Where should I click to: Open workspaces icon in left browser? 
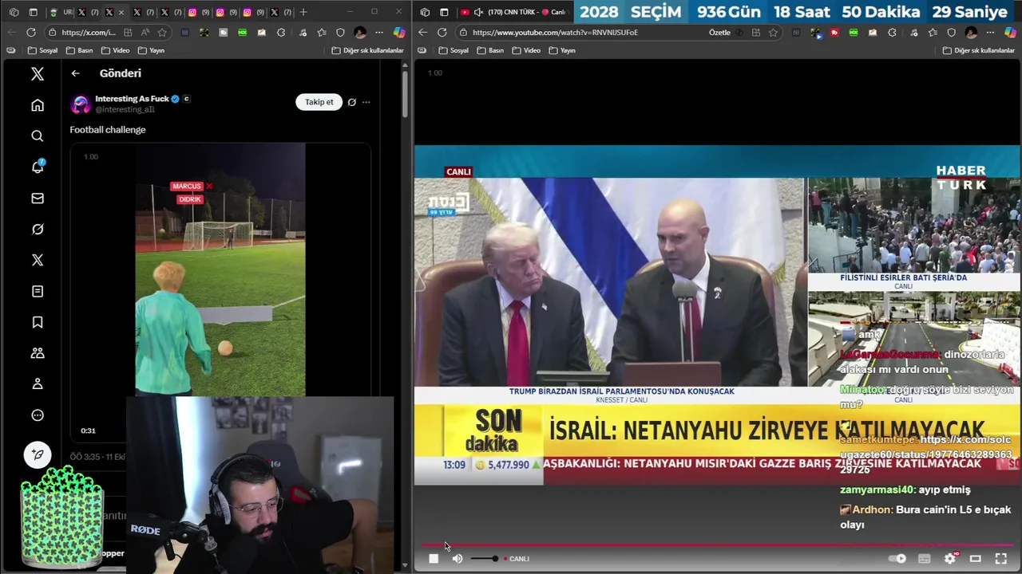point(14,12)
